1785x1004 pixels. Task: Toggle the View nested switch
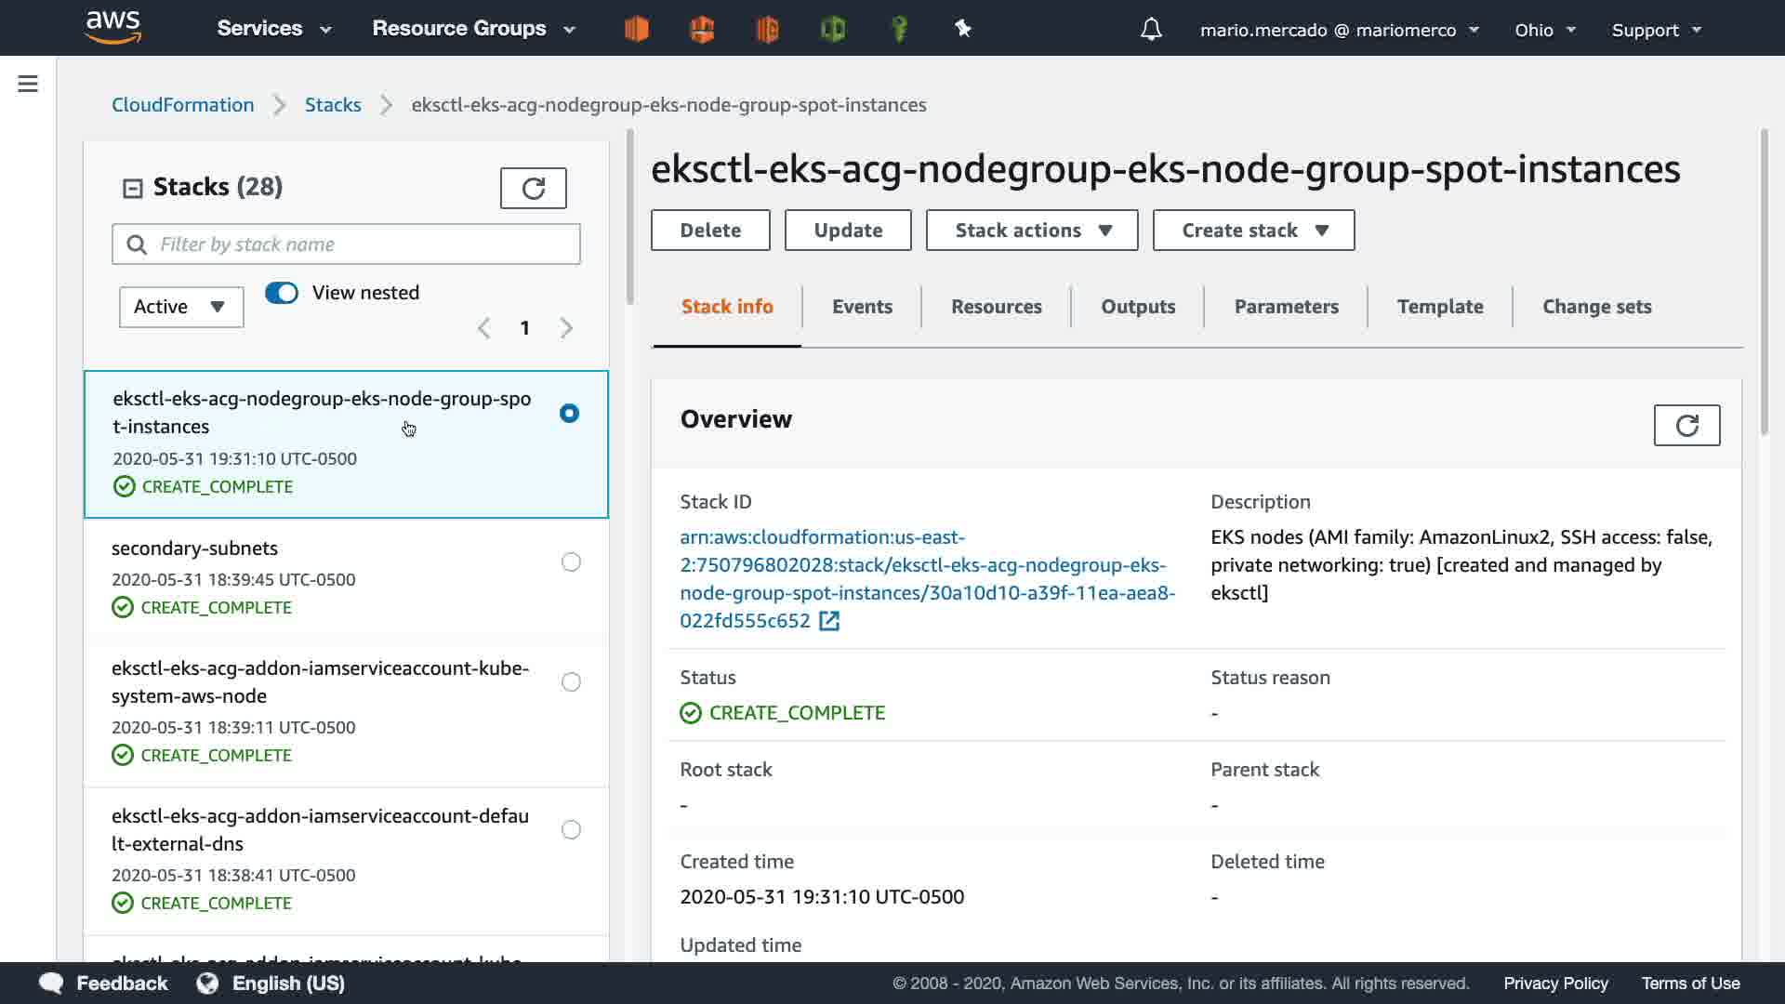tap(282, 293)
